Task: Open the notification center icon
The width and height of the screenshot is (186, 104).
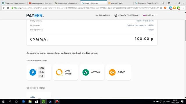Action: click(182, 101)
